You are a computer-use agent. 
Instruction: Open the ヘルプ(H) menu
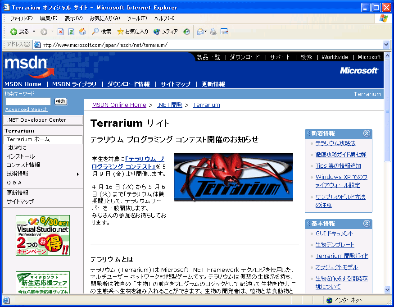tap(164, 18)
